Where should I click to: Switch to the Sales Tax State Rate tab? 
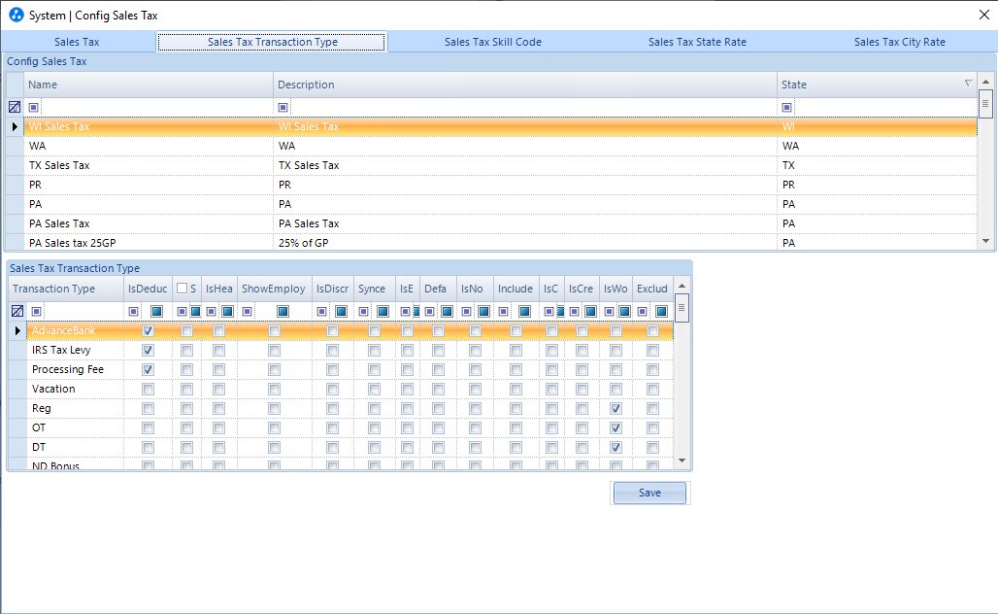click(x=697, y=42)
